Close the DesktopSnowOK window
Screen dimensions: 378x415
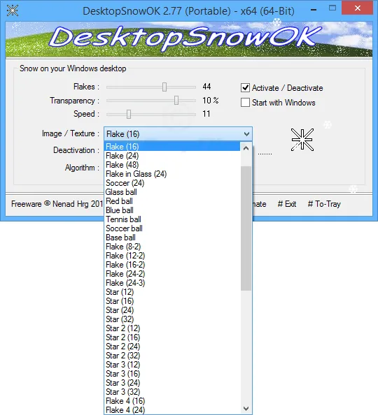click(x=358, y=8)
